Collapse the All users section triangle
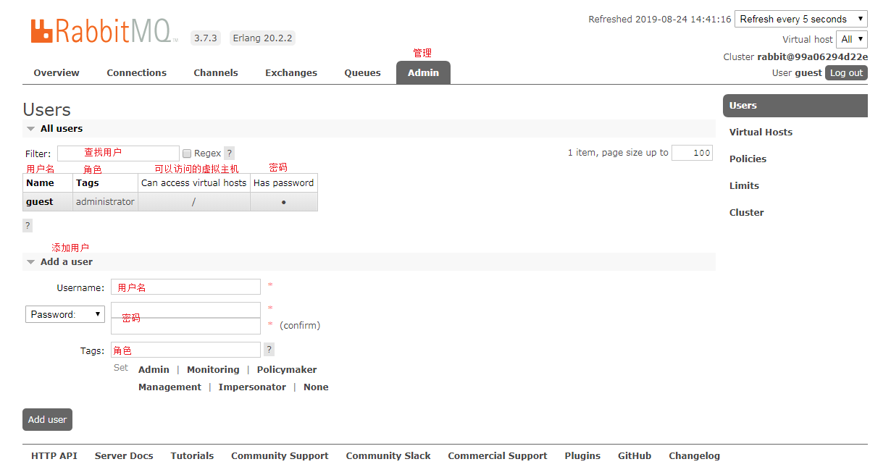Screen dimensions: 891x467 coord(30,129)
